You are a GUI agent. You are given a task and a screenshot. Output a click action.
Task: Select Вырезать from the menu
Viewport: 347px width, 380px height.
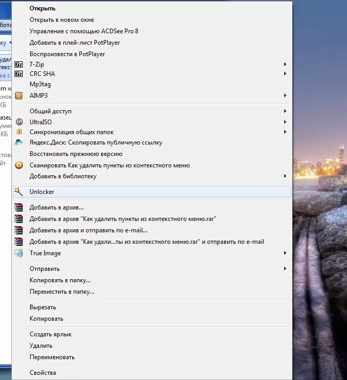[152, 307]
